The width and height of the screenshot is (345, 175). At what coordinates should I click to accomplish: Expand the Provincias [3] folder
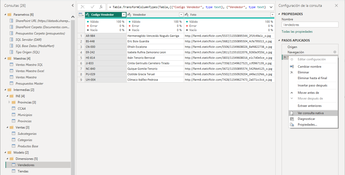click(10, 102)
